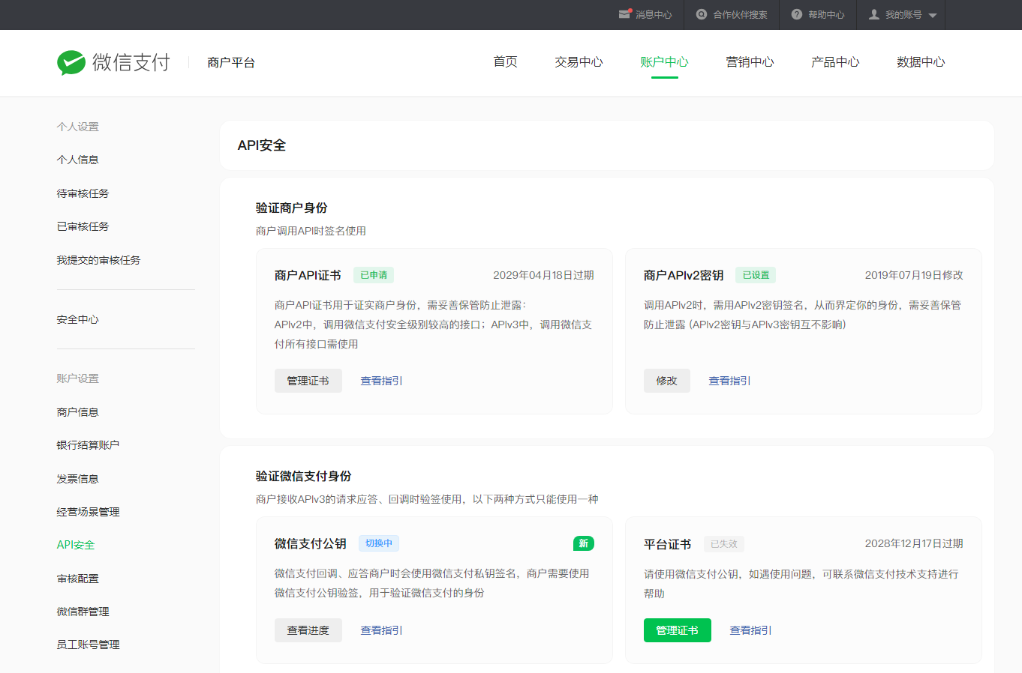Open 个人信息 in the sidebar
1022x673 pixels.
[78, 160]
